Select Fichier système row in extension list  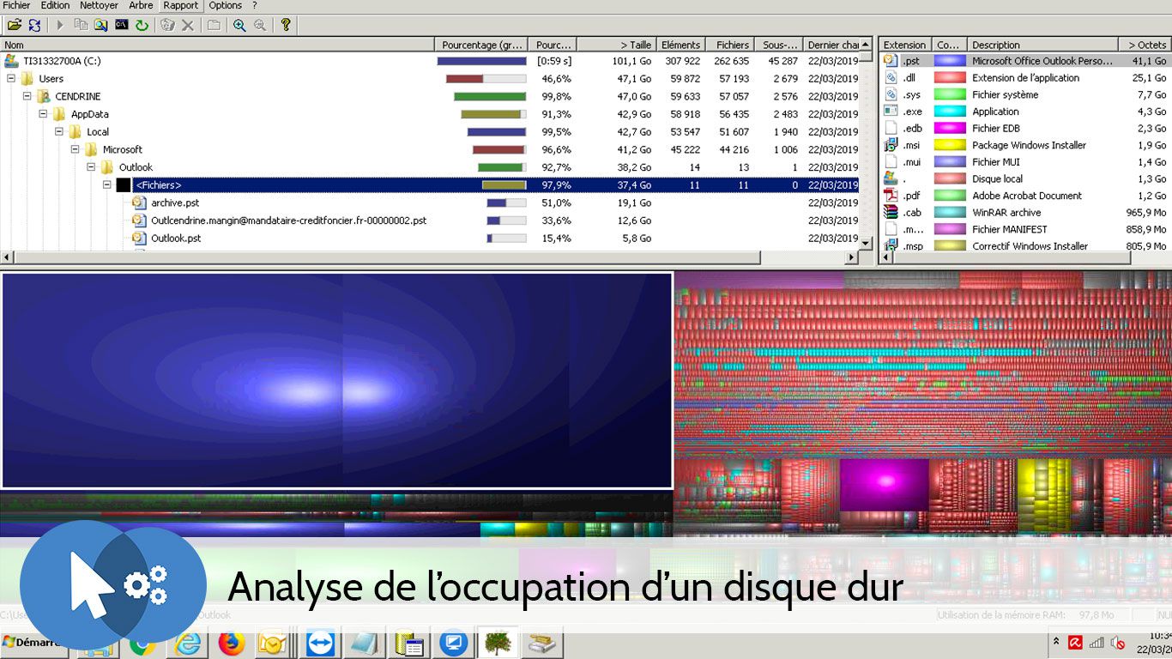pyautogui.click(x=1025, y=94)
